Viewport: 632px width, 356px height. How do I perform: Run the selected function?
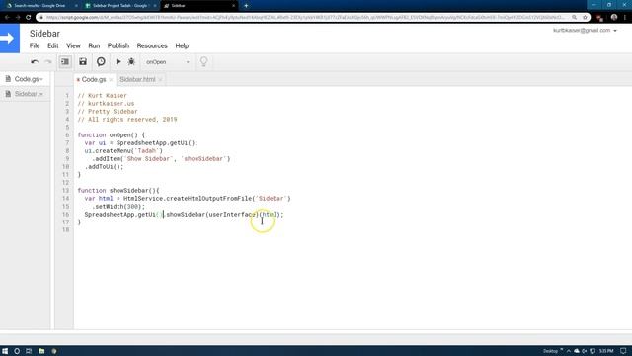pos(118,61)
